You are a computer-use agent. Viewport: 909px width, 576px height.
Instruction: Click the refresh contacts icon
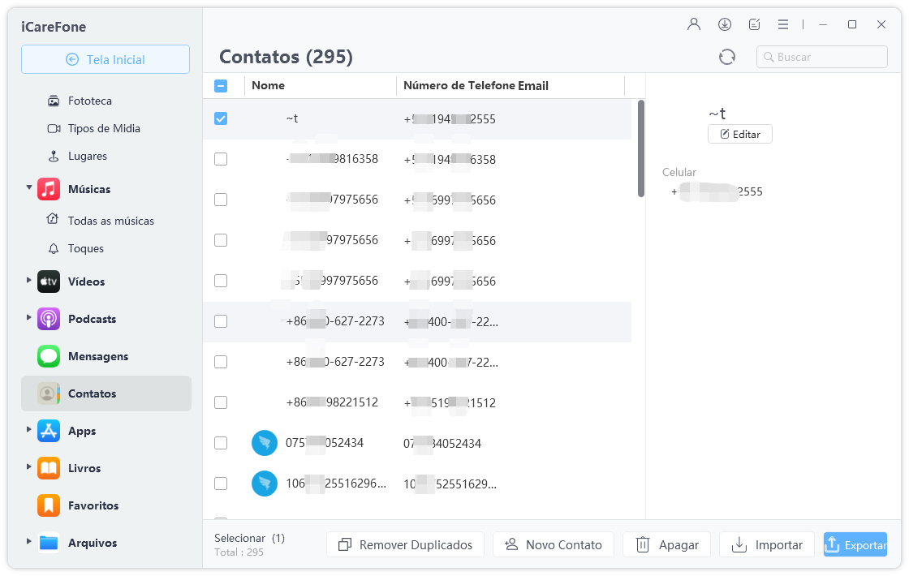click(x=727, y=57)
